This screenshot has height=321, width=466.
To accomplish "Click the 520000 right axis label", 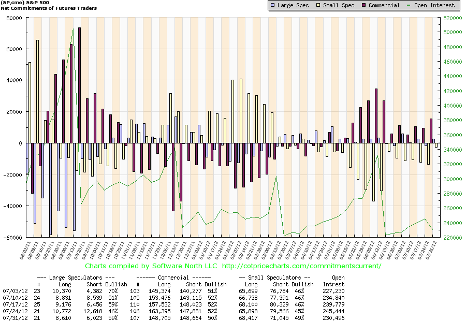I will point(453,18).
